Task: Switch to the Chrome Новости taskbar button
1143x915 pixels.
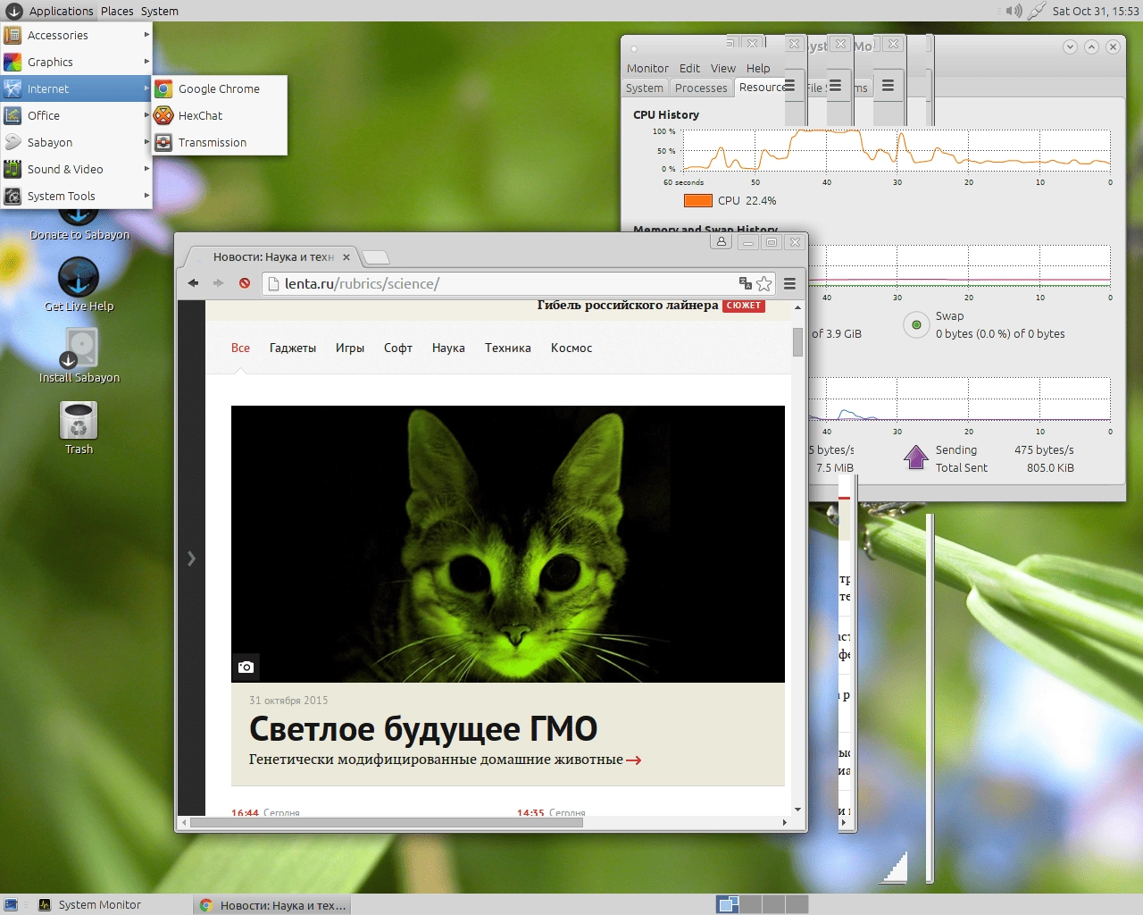Action: coord(272,905)
